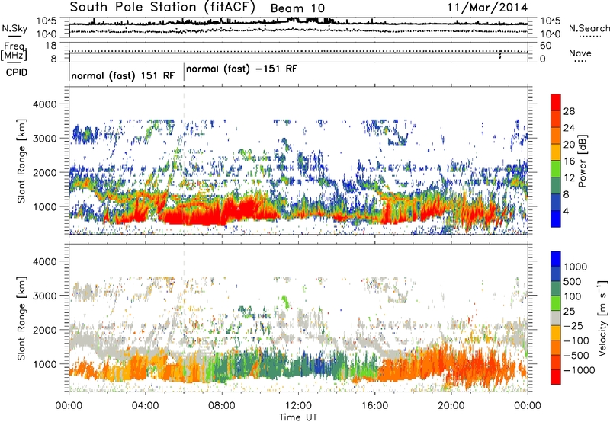Click the light green band of power colorbar
610x422 pixels.
pos(556,168)
